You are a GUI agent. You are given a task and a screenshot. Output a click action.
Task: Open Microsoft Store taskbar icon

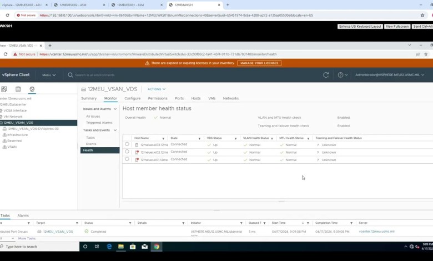tap(133, 247)
